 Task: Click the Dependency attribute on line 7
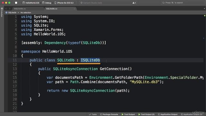pos(55,43)
